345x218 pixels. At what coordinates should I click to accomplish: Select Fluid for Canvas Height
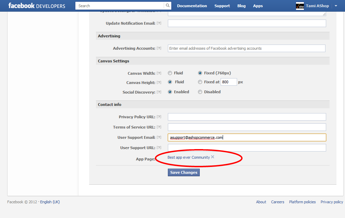tap(170, 82)
